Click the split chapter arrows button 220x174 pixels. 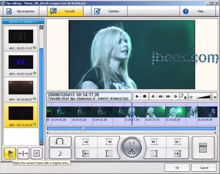point(23,153)
